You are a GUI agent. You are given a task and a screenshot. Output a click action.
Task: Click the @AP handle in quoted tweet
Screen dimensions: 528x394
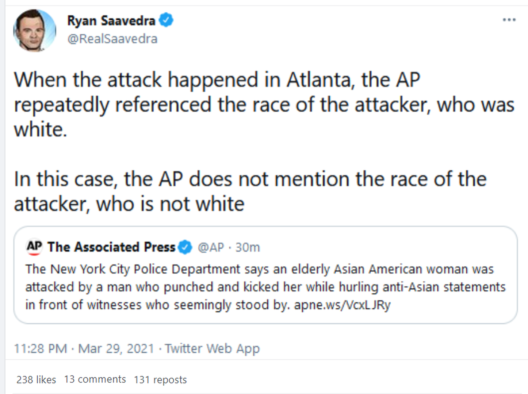tap(211, 247)
